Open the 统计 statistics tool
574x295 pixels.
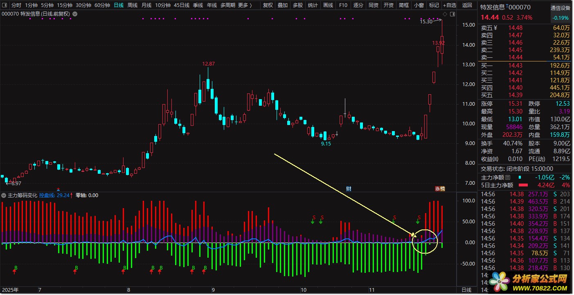(313, 5)
